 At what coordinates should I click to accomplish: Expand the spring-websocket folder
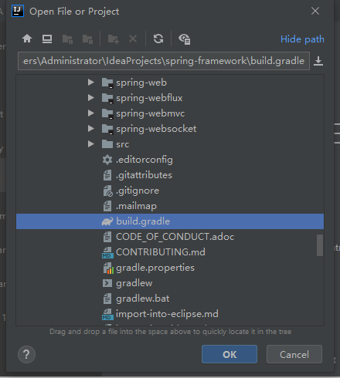point(90,129)
